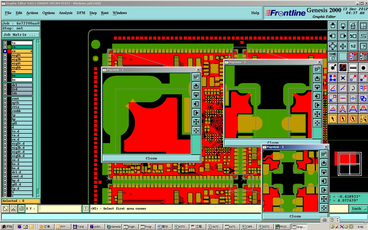The height and width of the screenshot is (230, 368).
Task: Open the Windows Start button
Action: [7, 227]
